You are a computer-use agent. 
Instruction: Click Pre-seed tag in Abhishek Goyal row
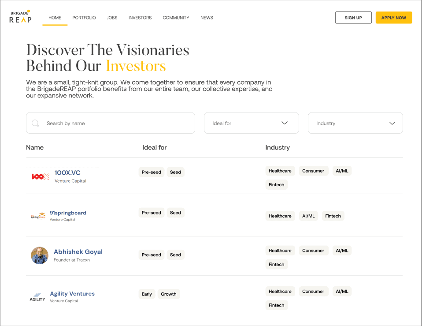pyautogui.click(x=152, y=255)
